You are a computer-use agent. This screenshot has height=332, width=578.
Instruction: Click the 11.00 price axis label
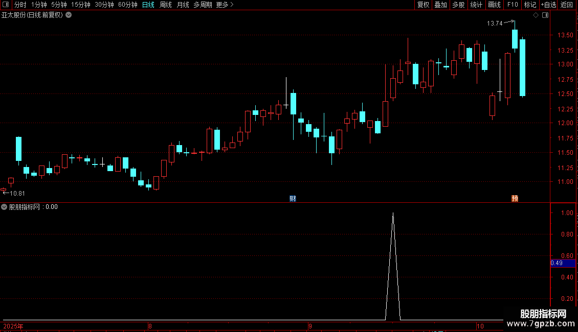click(565, 181)
